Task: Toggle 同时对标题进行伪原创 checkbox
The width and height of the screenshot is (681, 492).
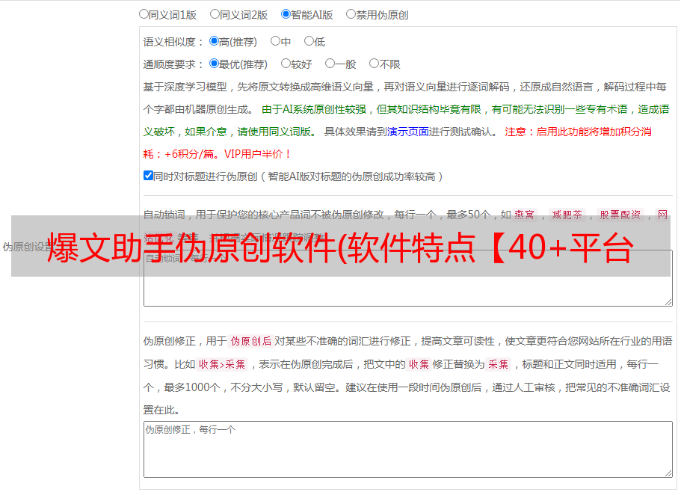Action: click(x=148, y=176)
